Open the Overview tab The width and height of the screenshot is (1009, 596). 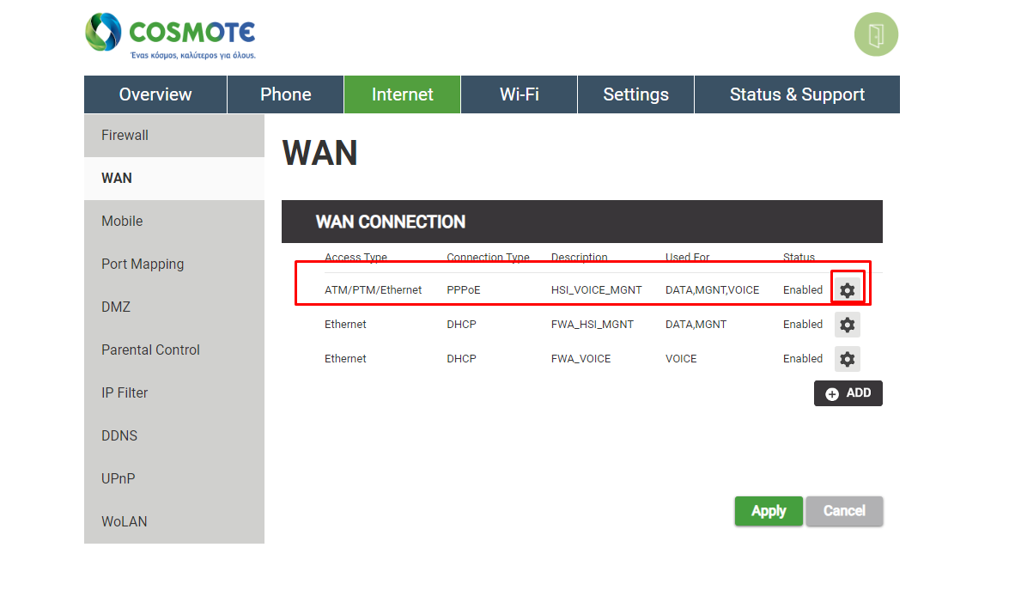[x=155, y=94]
